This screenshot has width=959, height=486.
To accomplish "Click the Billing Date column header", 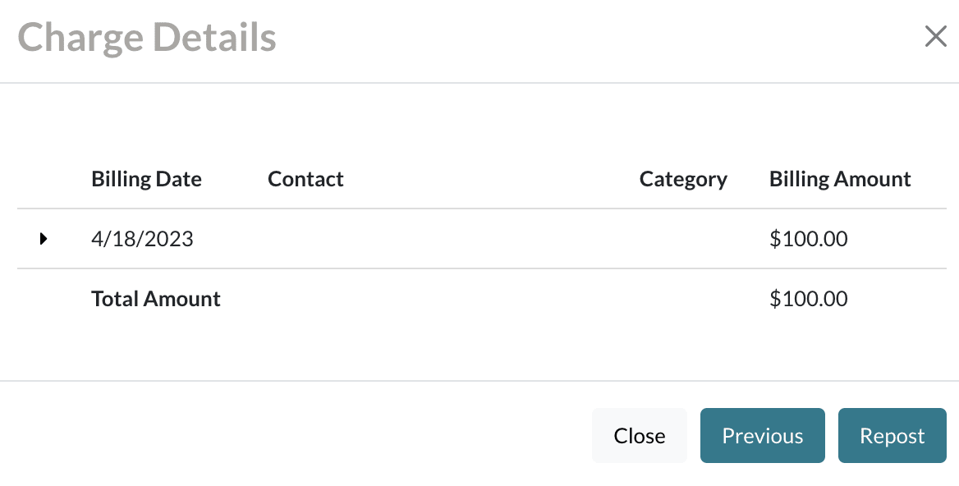I will coord(146,179).
